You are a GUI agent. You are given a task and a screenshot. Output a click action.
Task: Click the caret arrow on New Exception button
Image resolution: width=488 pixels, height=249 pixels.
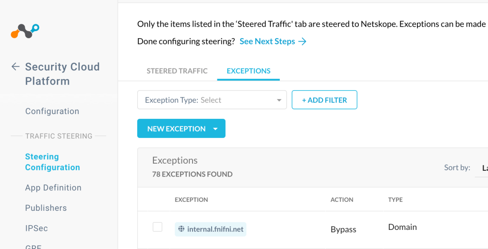point(215,129)
